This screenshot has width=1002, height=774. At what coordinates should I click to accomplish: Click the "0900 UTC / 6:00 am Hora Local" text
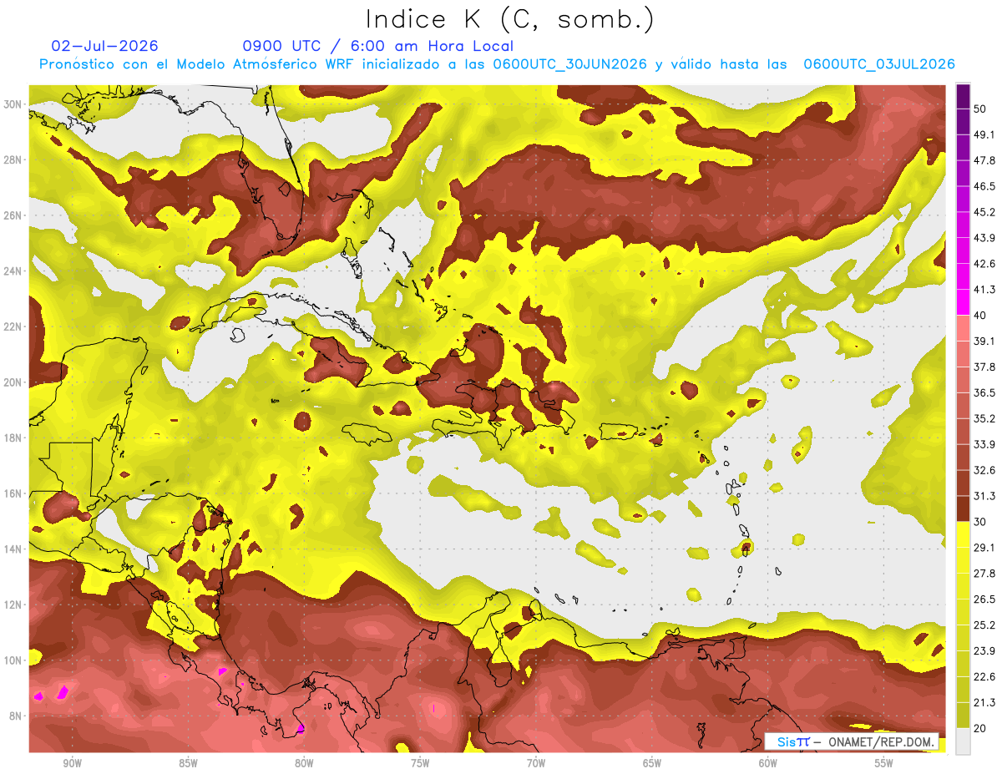click(377, 46)
